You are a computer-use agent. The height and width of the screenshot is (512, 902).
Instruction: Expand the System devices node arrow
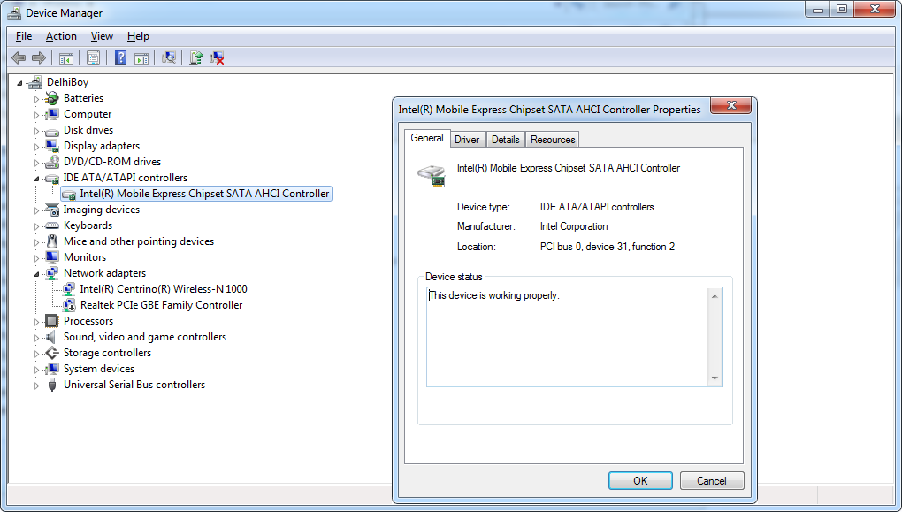click(x=37, y=370)
